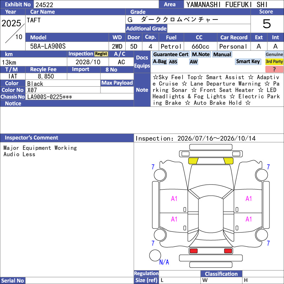Viewport: 284px width, 284px height.
Task: Click the Notice header bar
Action: (x=67, y=103)
